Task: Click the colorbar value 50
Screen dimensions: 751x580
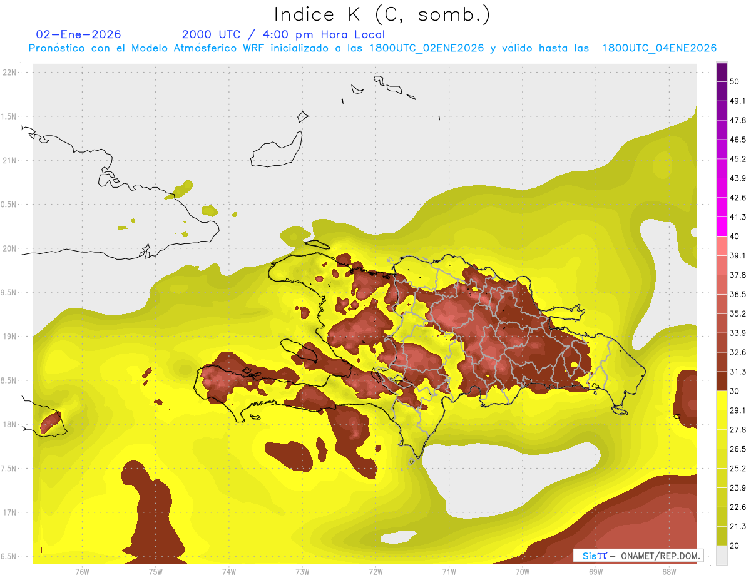Action: tap(735, 82)
